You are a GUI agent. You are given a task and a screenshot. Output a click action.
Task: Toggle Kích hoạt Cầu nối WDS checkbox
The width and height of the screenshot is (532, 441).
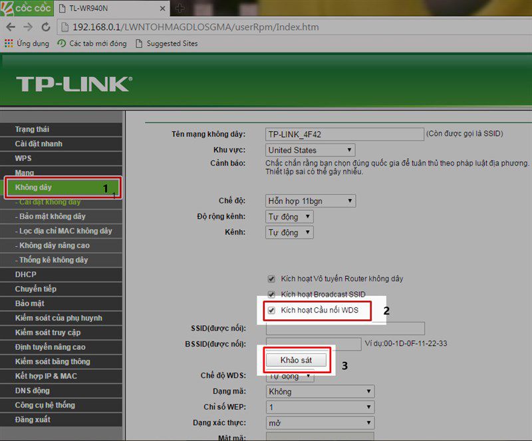pos(271,310)
